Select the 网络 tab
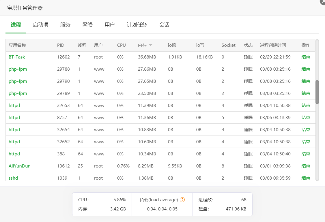Image resolution: width=325 pixels, height=222 pixels. (87, 25)
